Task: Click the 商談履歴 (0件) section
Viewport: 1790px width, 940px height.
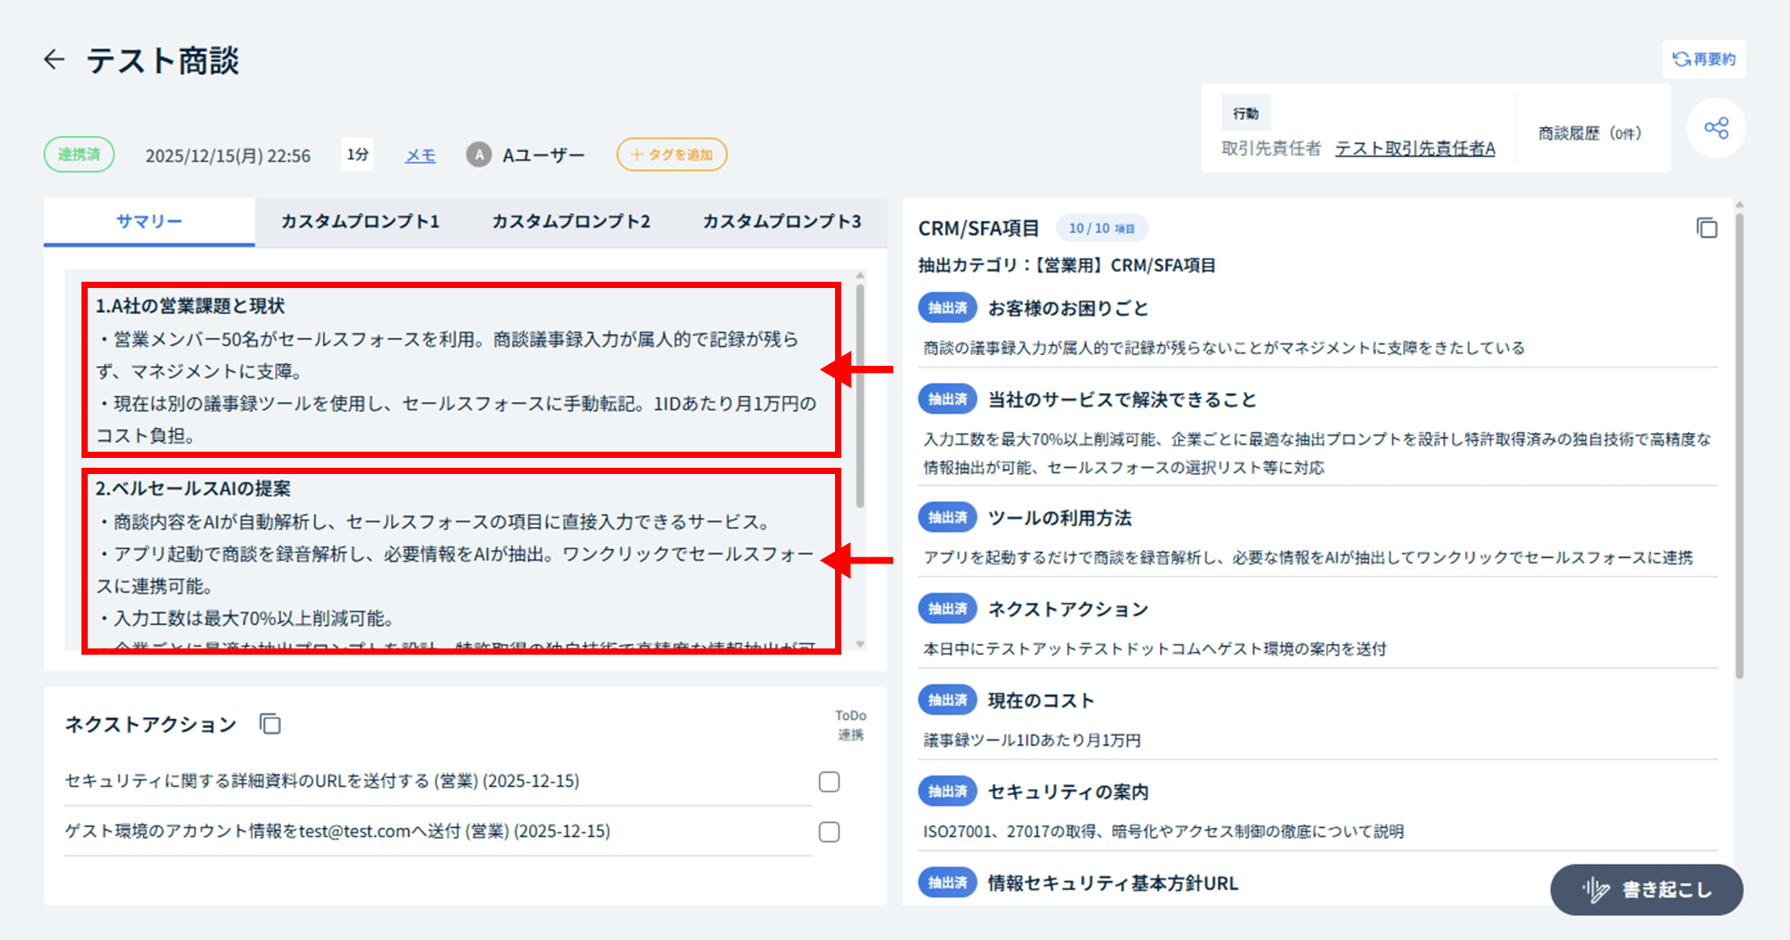Action: point(1590,133)
